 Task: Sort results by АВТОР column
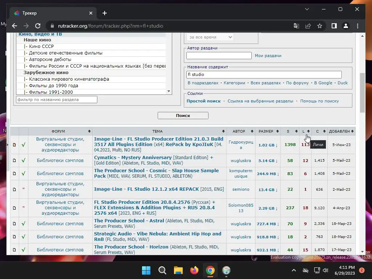(x=241, y=131)
